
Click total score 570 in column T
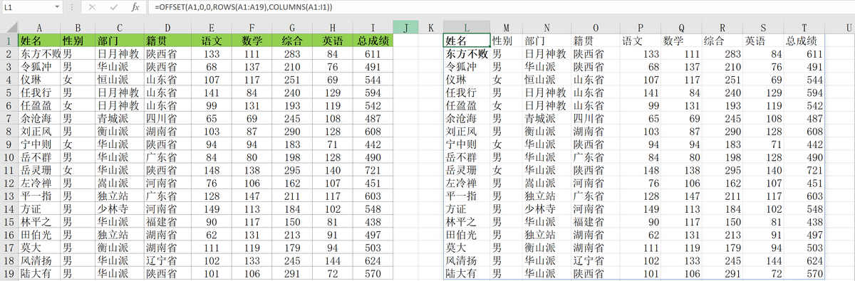click(804, 274)
